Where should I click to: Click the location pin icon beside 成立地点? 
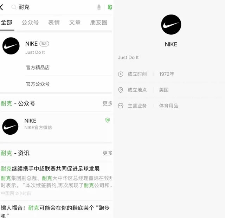click(121, 90)
